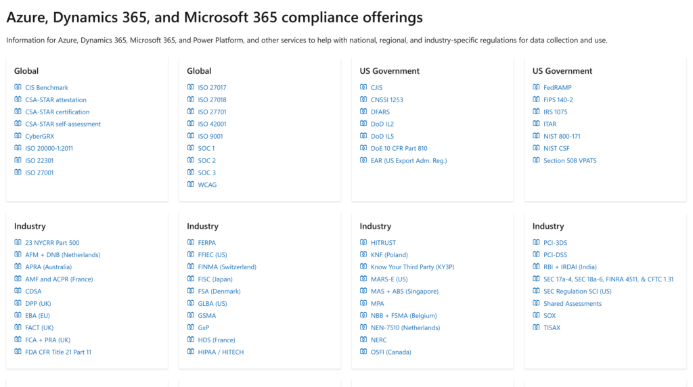Open the SOC 3 link
Screen dimensions: 693x387
[207, 173]
